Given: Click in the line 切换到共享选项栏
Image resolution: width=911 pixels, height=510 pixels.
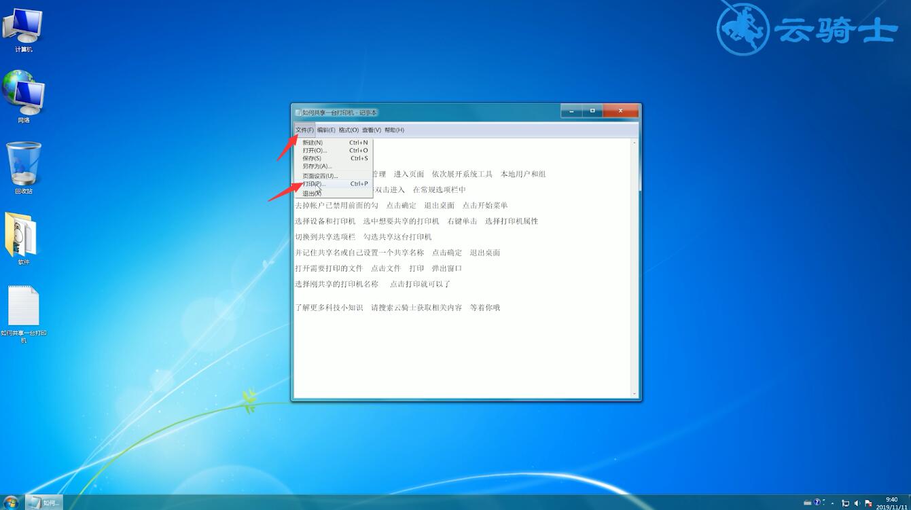Looking at the screenshot, I should click(325, 237).
